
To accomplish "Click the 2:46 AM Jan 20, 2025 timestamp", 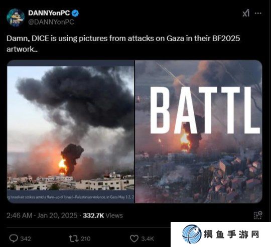I will [x=42, y=215].
